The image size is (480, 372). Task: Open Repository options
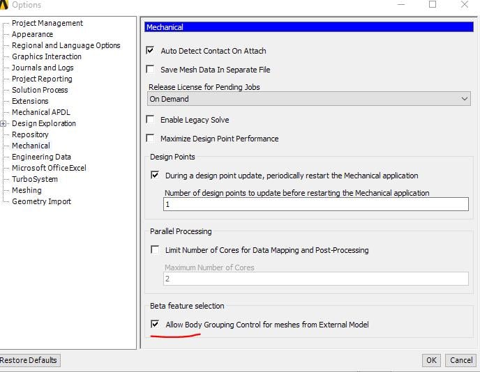coord(30,134)
